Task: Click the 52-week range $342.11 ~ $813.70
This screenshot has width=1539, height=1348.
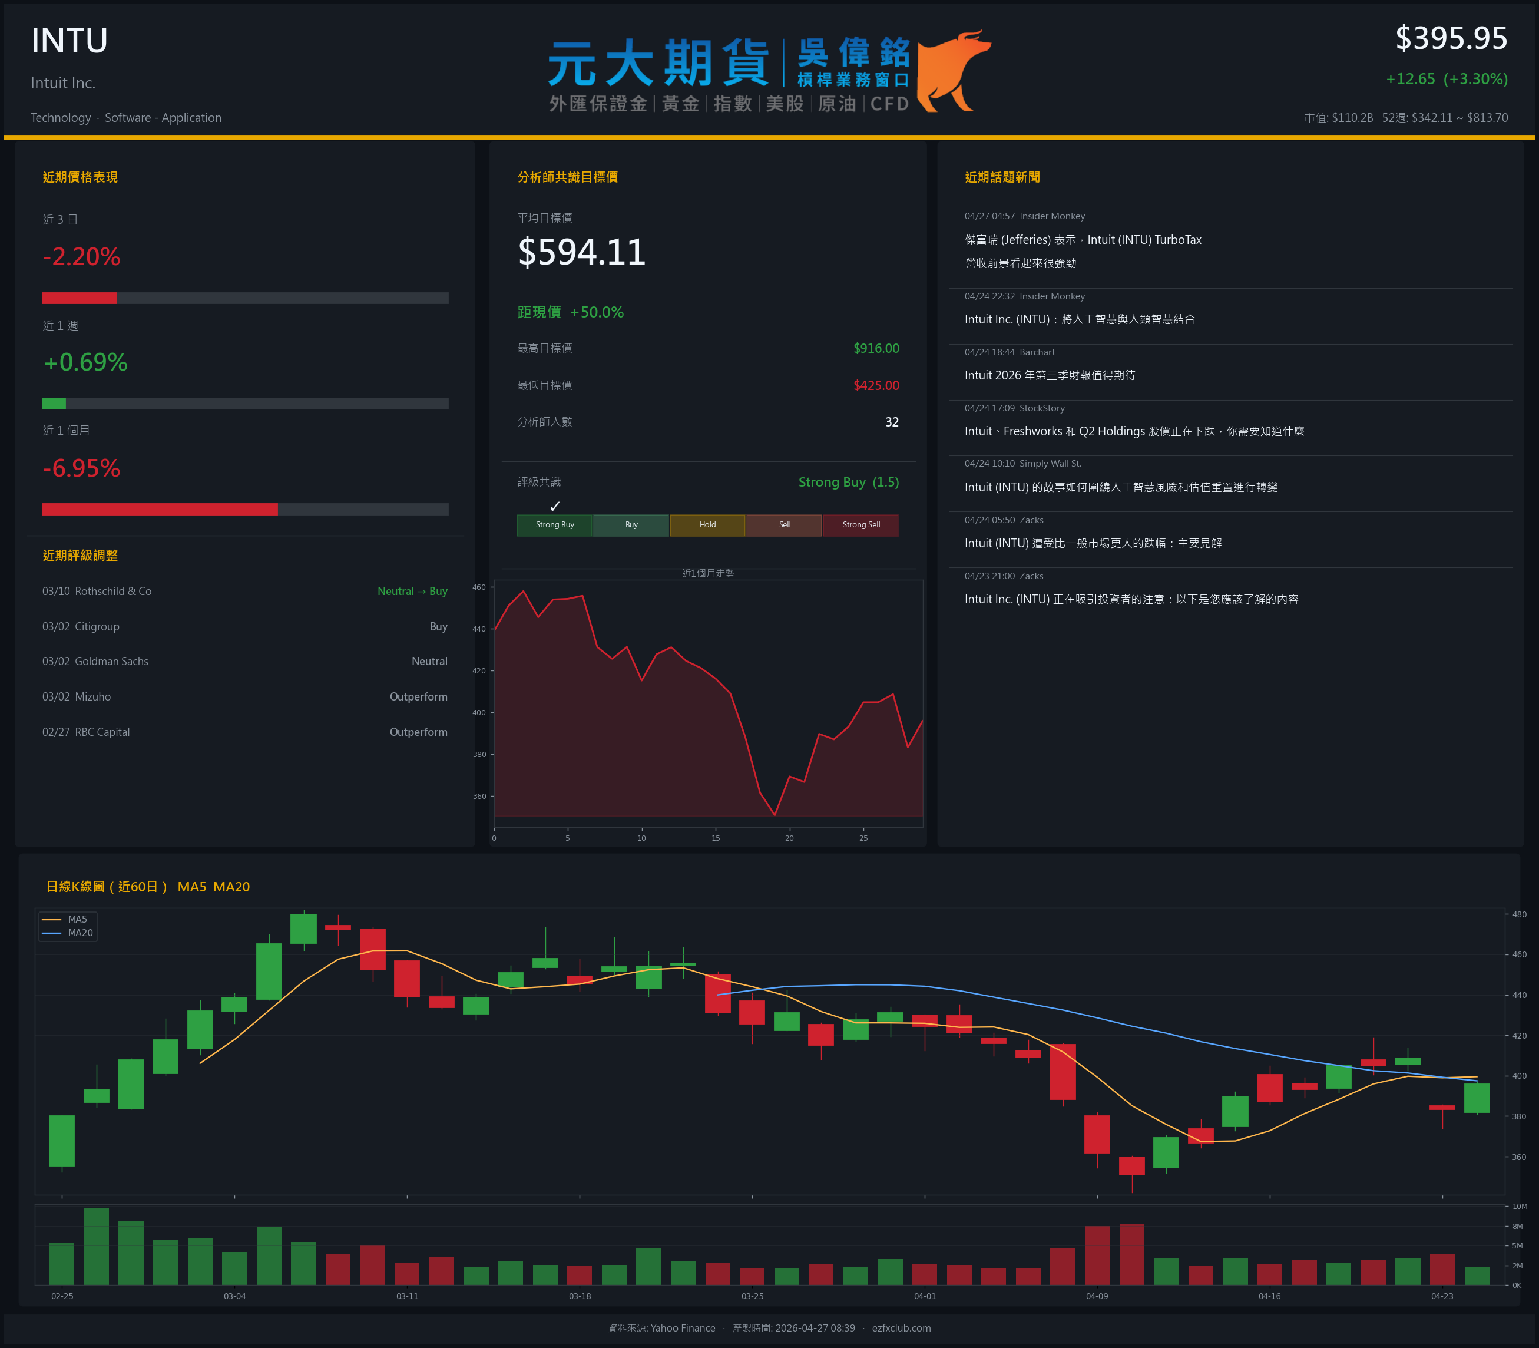Action: 1459,117
